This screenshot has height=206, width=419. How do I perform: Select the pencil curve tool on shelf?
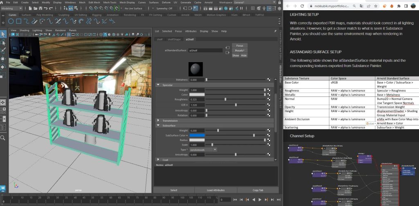point(34,21)
